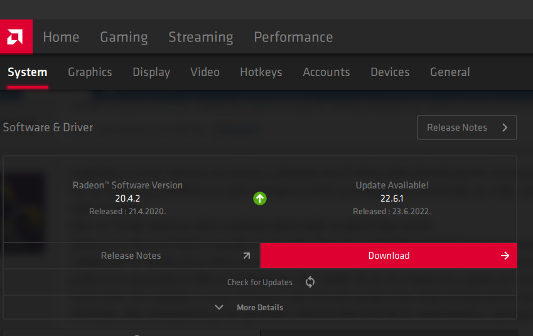Click the refresh icon beside Check for Updates
The image size is (533, 336).
coord(310,282)
